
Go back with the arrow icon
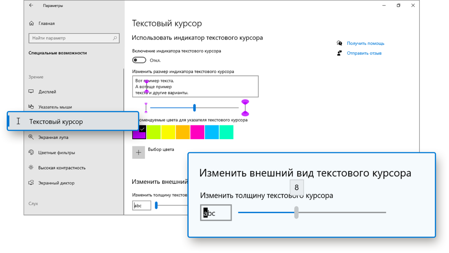click(31, 5)
